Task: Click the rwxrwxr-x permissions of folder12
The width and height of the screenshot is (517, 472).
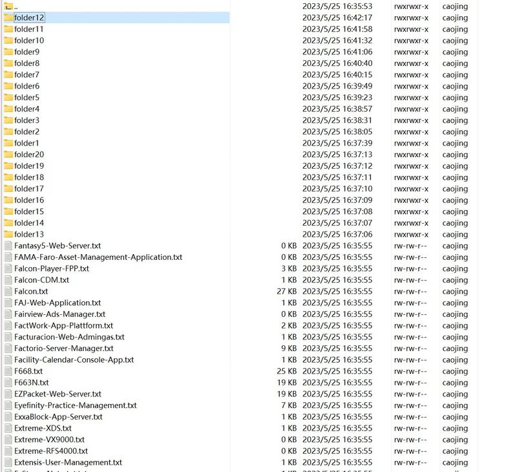Action: pyautogui.click(x=411, y=18)
